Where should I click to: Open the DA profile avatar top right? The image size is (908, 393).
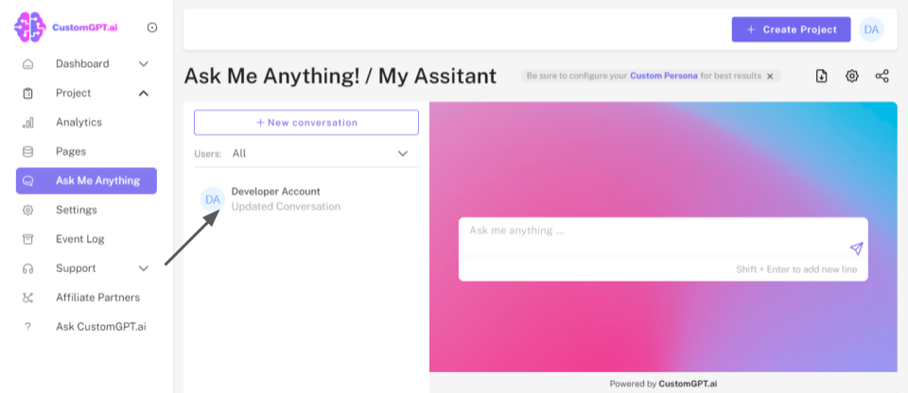pyautogui.click(x=871, y=29)
